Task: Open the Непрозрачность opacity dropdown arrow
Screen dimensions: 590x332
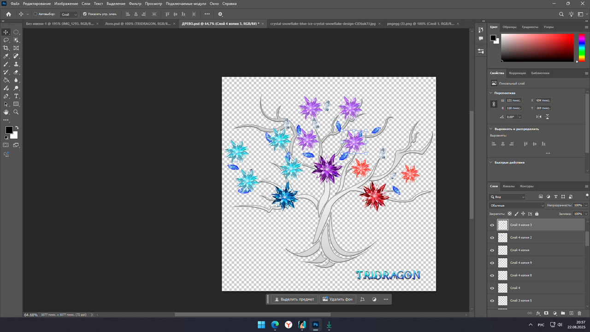Action: point(586,205)
